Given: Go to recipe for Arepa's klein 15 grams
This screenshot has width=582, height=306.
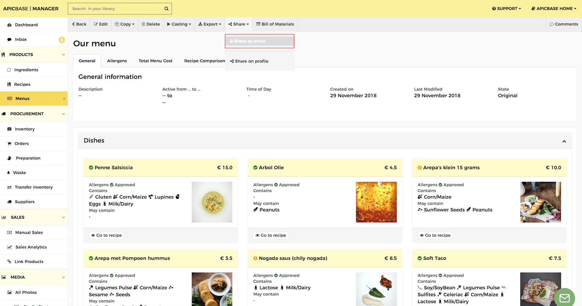Looking at the screenshot, I should point(435,235).
